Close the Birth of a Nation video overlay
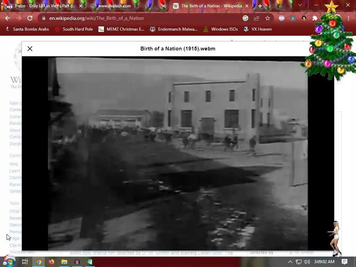This screenshot has height=267, width=356. point(30,49)
